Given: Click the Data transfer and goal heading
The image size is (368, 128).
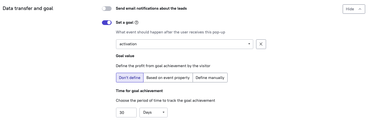Looking at the screenshot, I should click(x=28, y=8).
